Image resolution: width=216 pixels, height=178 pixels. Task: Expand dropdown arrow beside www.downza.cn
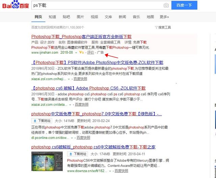point(110,171)
